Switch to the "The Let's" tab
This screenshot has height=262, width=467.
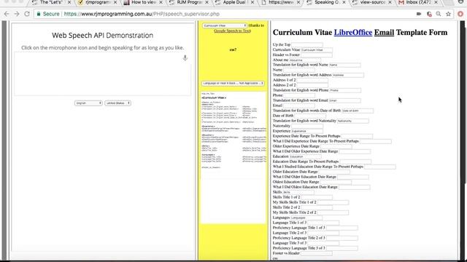[x=50, y=2]
